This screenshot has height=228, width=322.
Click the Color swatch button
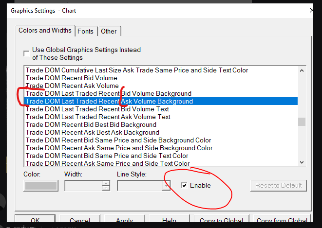[x=41, y=185]
